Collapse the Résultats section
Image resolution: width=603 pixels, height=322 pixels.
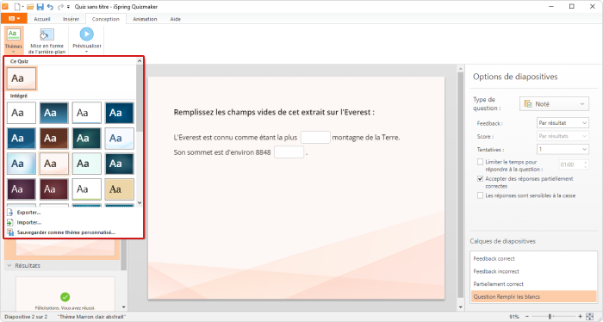[x=9, y=265]
